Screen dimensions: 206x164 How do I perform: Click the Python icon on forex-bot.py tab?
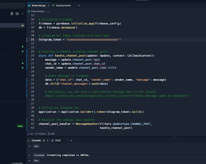point(29,5)
